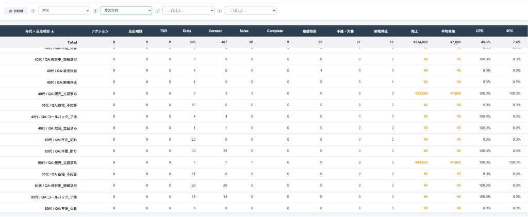The width and height of the screenshot is (528, 217).
Task: Click the 反応項目 table column header
Action: coord(136,31)
